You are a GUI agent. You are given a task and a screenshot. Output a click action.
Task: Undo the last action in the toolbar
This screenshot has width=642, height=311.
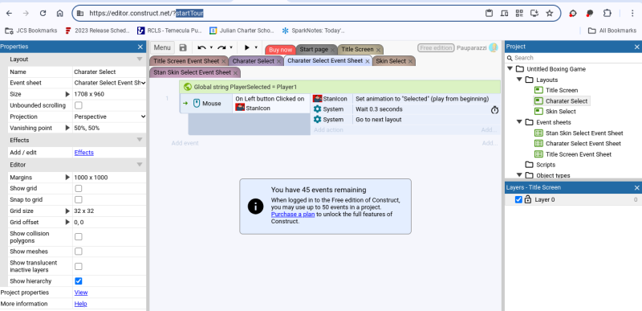pos(201,48)
